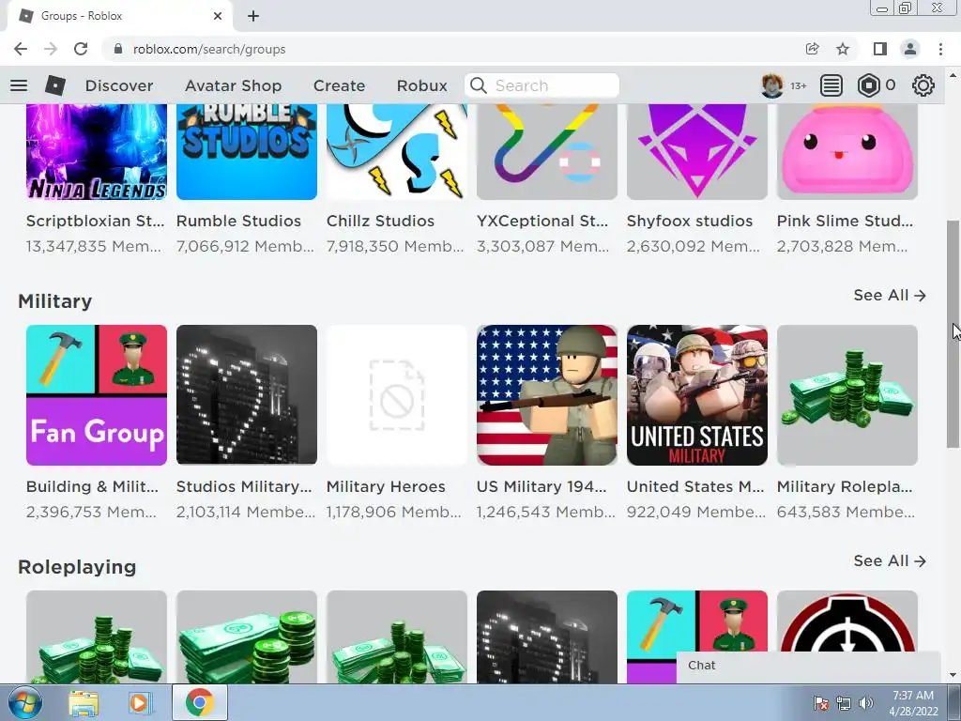Open the SCP logo group thumbnail
Viewport: 961px width, 721px height.
[847, 621]
